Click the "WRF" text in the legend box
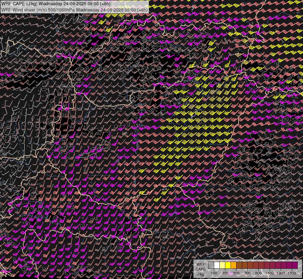The height and width of the screenshot is (279, 303). point(200,264)
